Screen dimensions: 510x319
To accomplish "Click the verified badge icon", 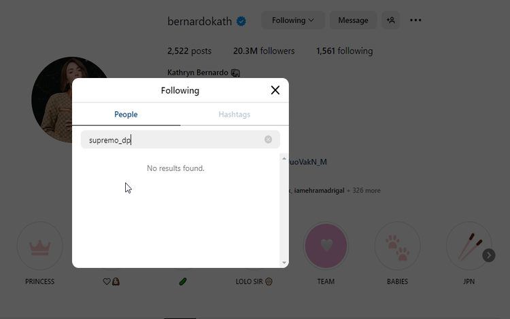I will pos(241,21).
